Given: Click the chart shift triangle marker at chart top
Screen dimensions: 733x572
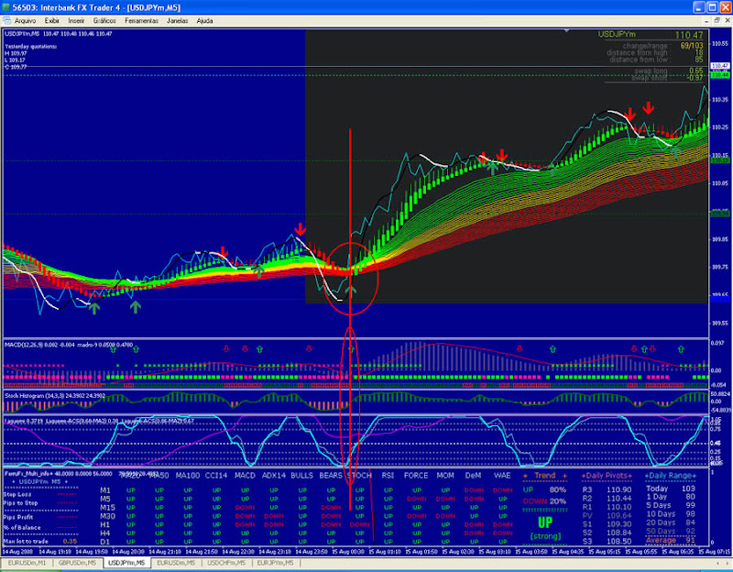Looking at the screenshot, I should (566, 31).
